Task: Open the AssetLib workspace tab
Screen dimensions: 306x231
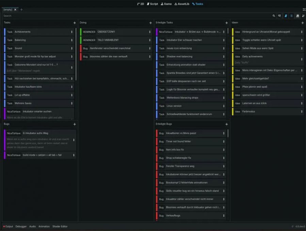Action: coord(182,4)
